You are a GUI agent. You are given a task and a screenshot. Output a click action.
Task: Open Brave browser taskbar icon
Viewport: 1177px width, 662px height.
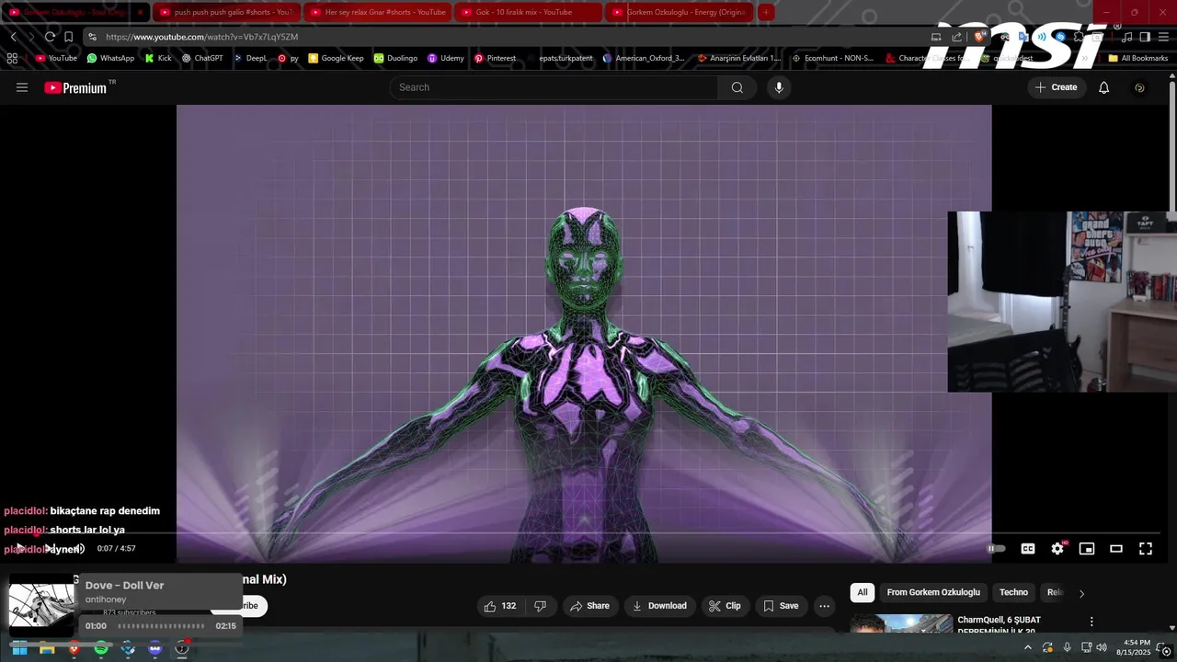click(74, 648)
